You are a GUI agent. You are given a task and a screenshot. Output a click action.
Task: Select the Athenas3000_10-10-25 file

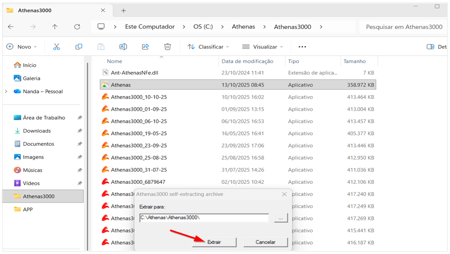click(x=139, y=97)
